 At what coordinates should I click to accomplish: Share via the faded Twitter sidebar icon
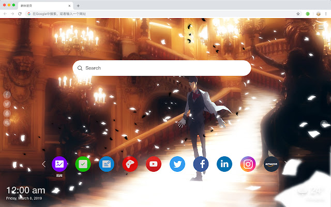[x=7, y=104]
